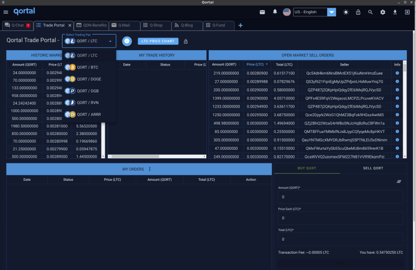
Task: Switch to Q-Fund tab
Action: 218,25
